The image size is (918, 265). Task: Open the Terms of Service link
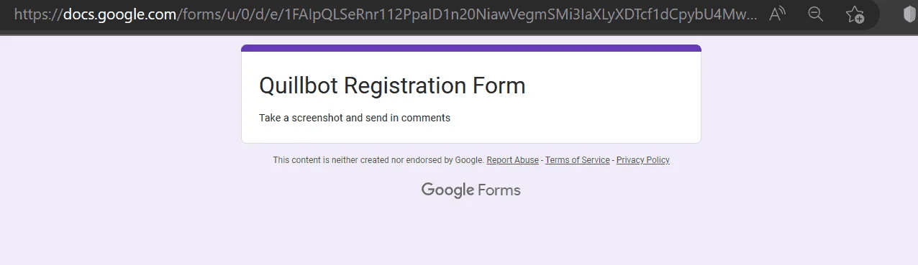pyautogui.click(x=577, y=160)
